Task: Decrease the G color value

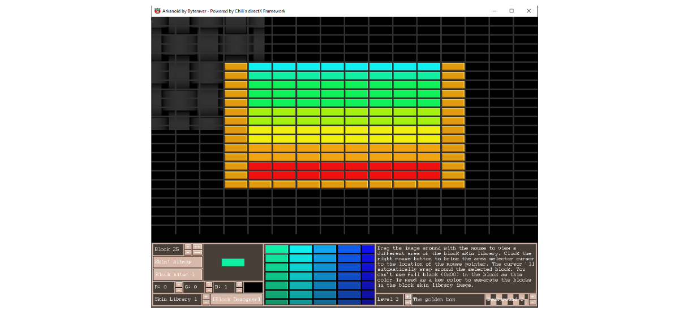Action: tap(209, 290)
